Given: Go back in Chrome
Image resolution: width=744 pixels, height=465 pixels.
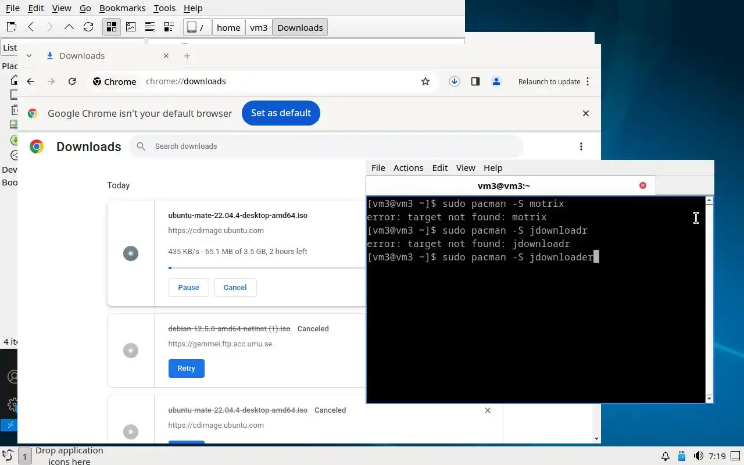Looking at the screenshot, I should (30, 81).
